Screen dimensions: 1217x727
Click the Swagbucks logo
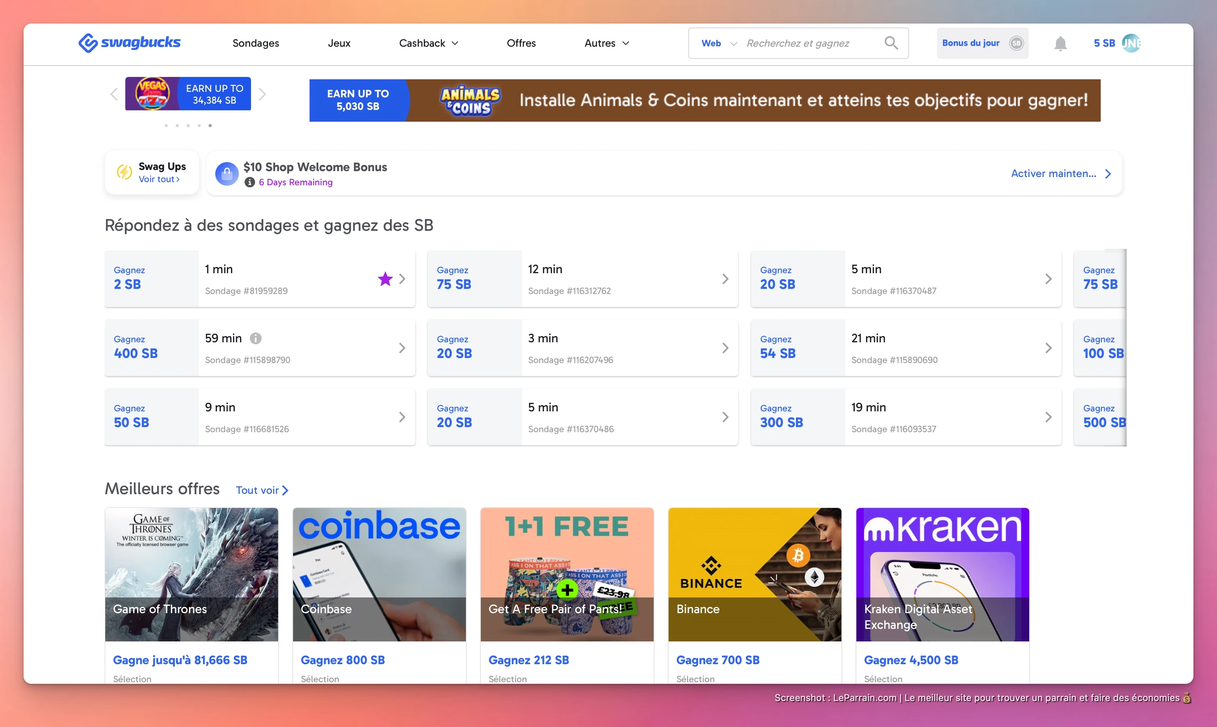[129, 43]
